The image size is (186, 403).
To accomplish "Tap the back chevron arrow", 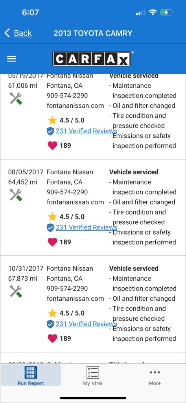I will (7, 33).
